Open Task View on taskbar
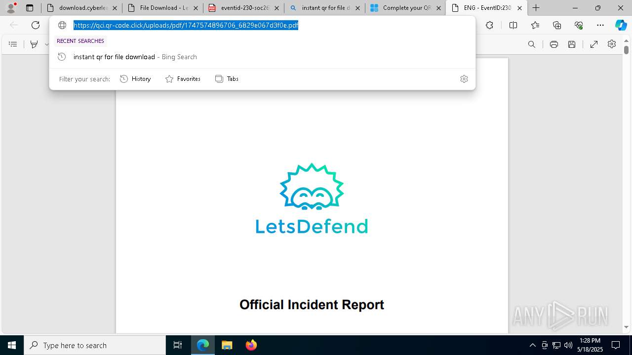The image size is (632, 355). pyautogui.click(x=178, y=345)
